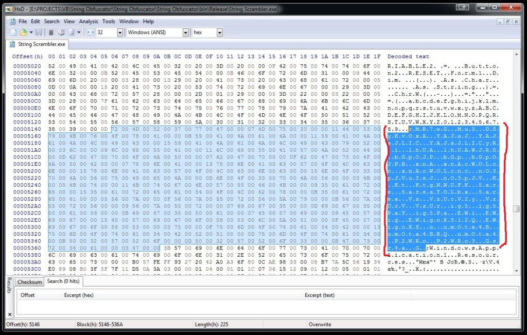
Task: Click the Open disk icon in toolbar
Action: (60, 32)
